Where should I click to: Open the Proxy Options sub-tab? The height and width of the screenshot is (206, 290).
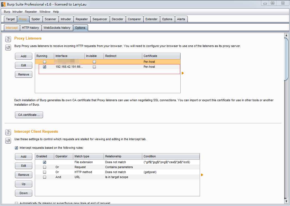pyautogui.click(x=80, y=28)
